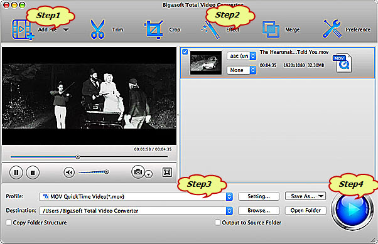
Task: Start conversion with blue play button
Action: pos(352,210)
